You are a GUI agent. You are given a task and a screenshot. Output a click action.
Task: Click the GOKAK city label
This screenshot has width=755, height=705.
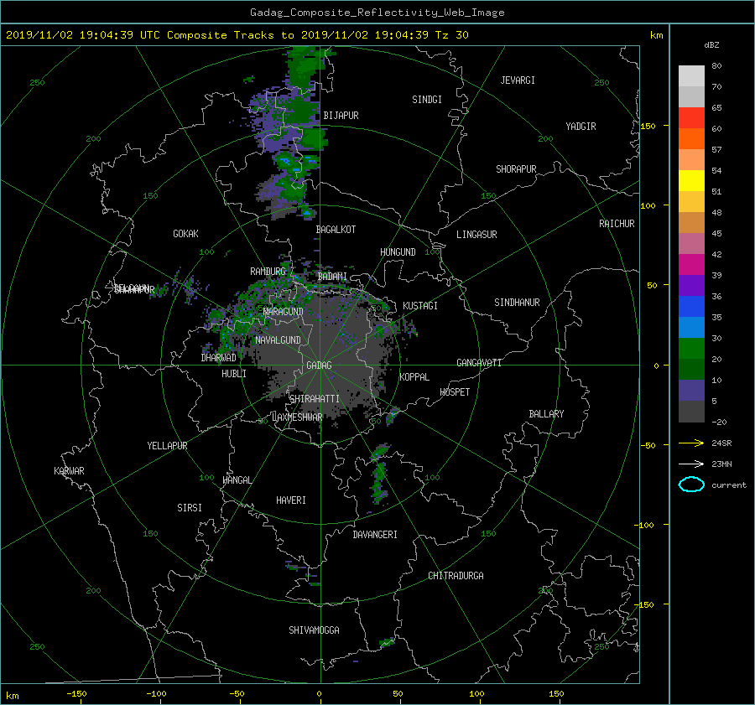point(186,233)
